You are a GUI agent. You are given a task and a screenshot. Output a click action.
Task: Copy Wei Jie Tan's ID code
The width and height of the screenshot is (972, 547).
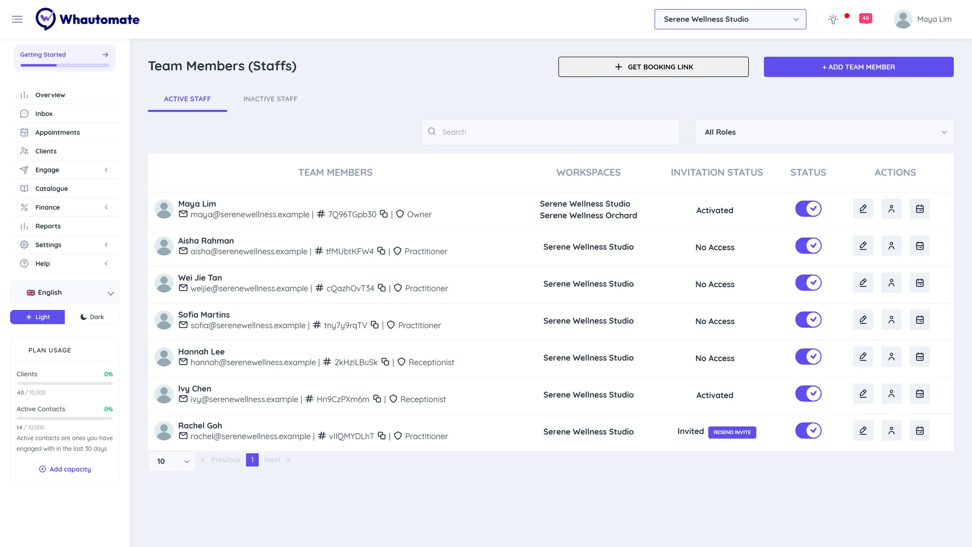point(382,288)
